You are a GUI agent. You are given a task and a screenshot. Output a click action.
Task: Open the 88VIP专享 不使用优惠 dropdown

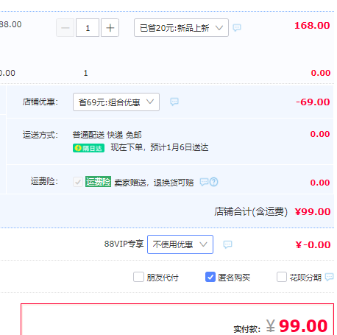(x=180, y=244)
